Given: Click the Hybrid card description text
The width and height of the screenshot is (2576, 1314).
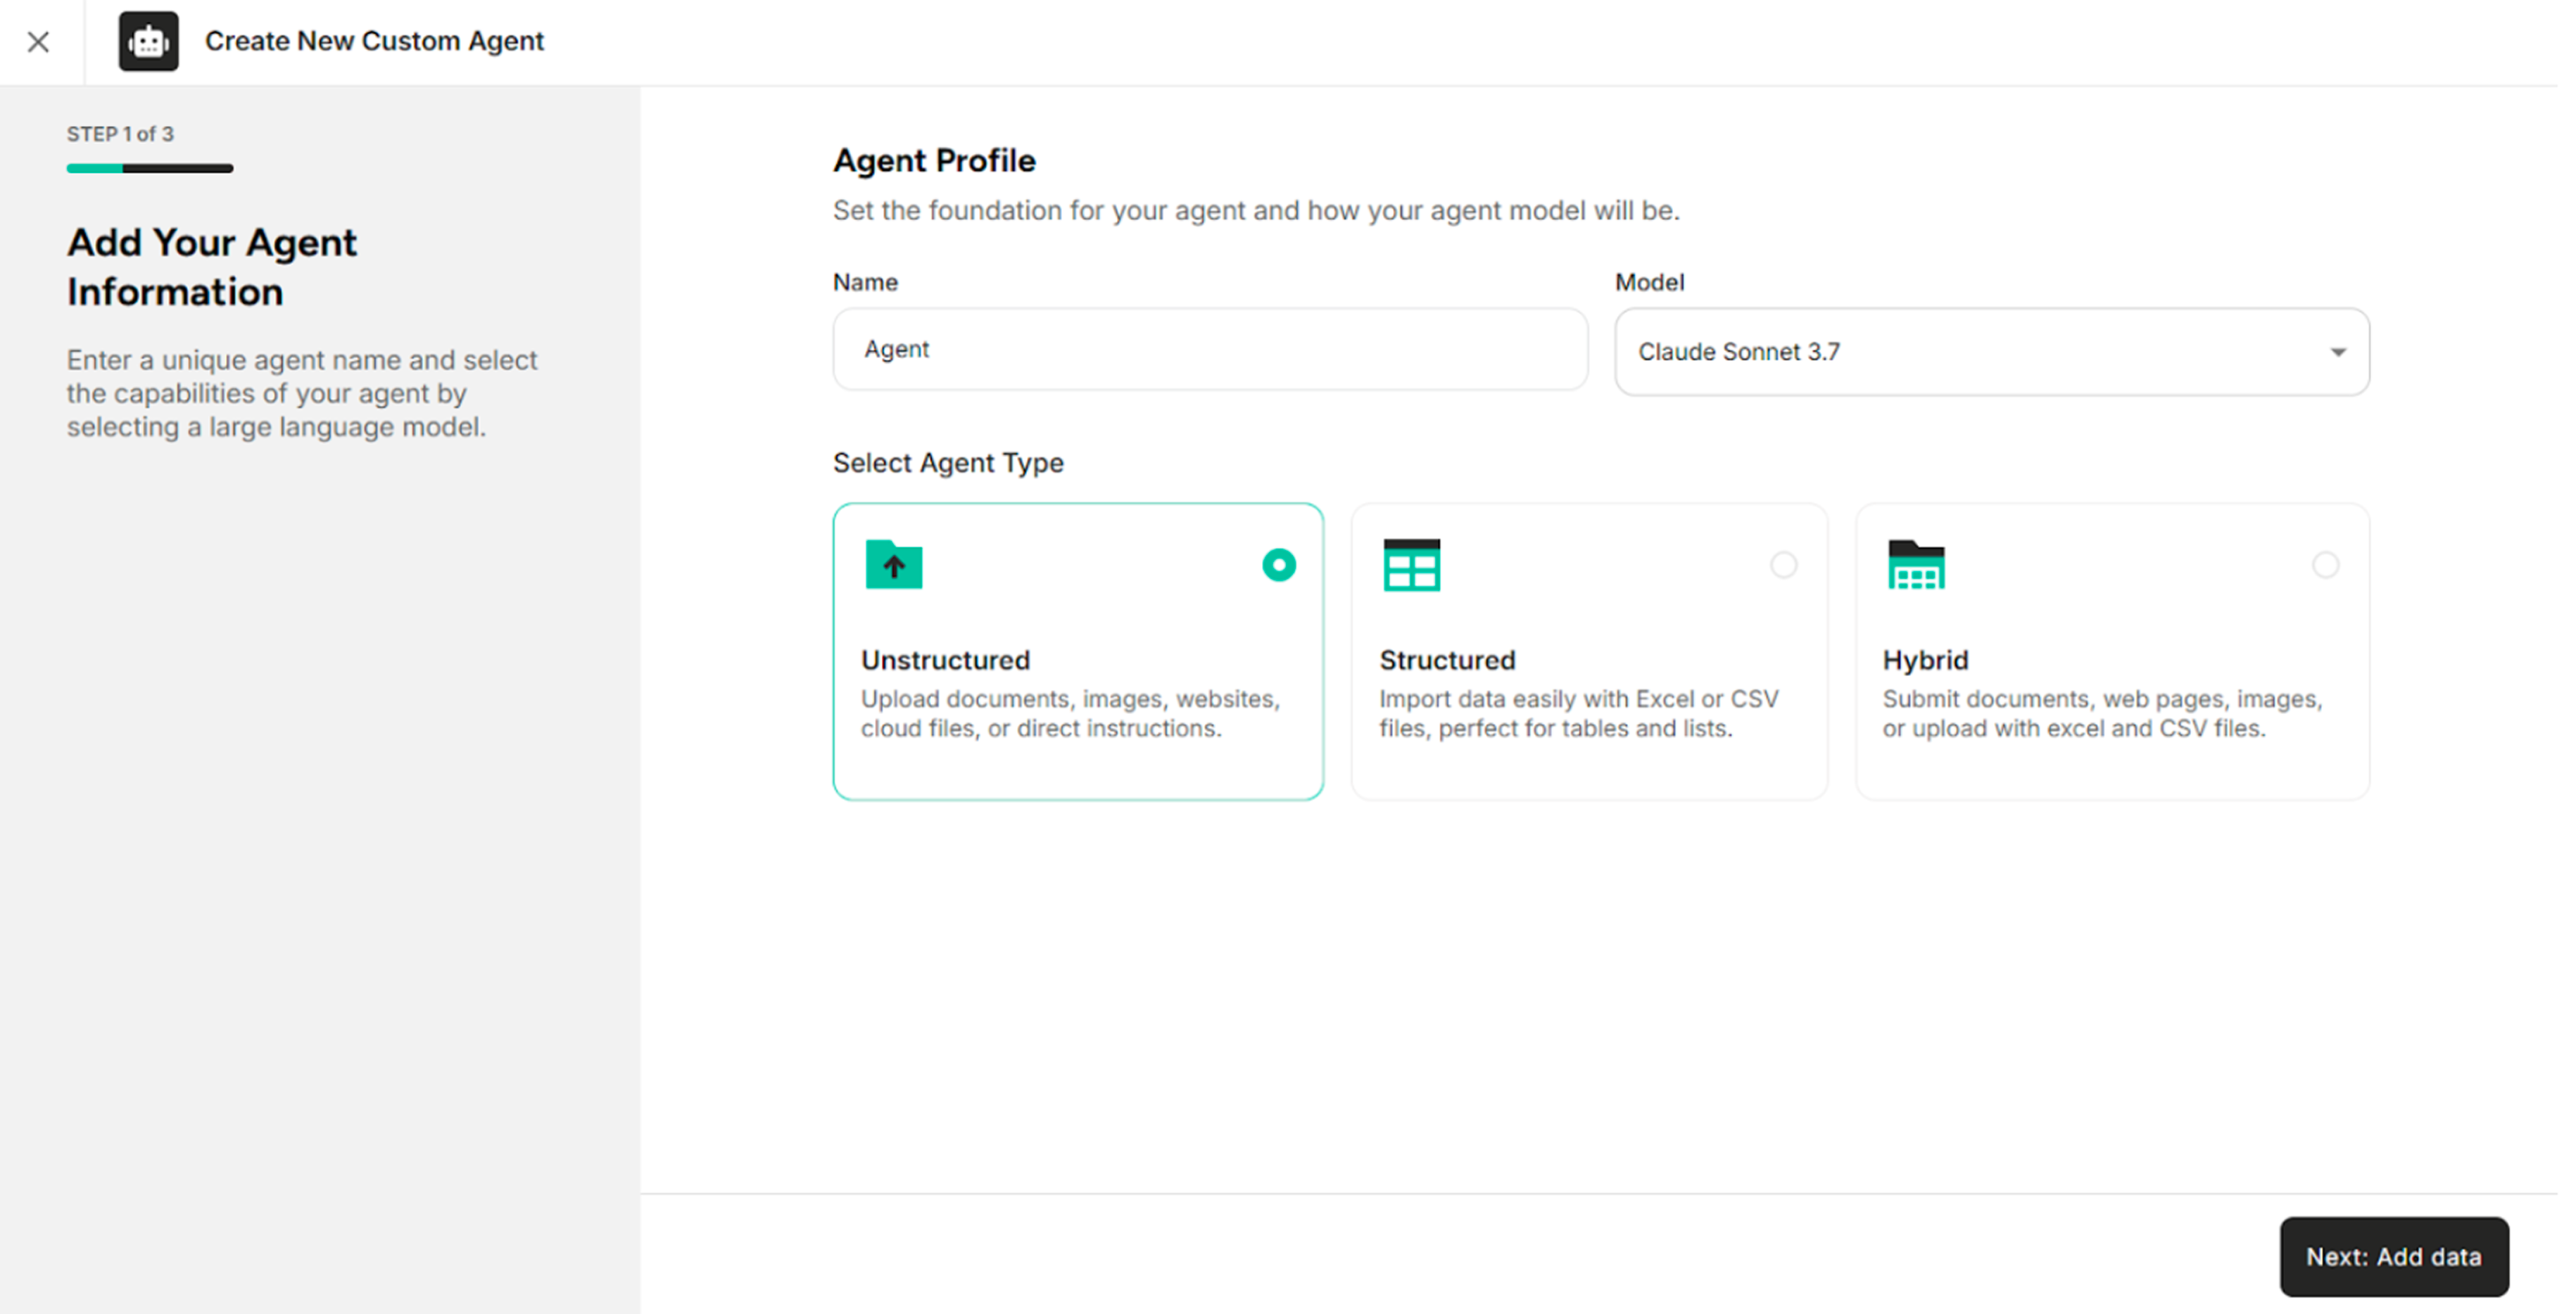Looking at the screenshot, I should [x=2101, y=713].
